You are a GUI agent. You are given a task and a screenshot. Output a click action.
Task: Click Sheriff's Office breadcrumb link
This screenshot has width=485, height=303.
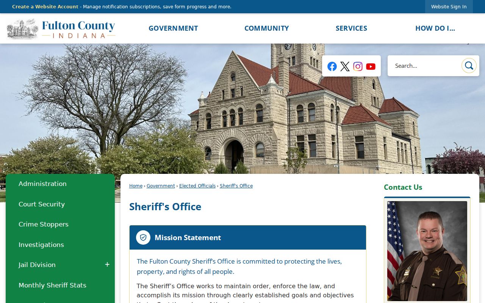pyautogui.click(x=236, y=186)
